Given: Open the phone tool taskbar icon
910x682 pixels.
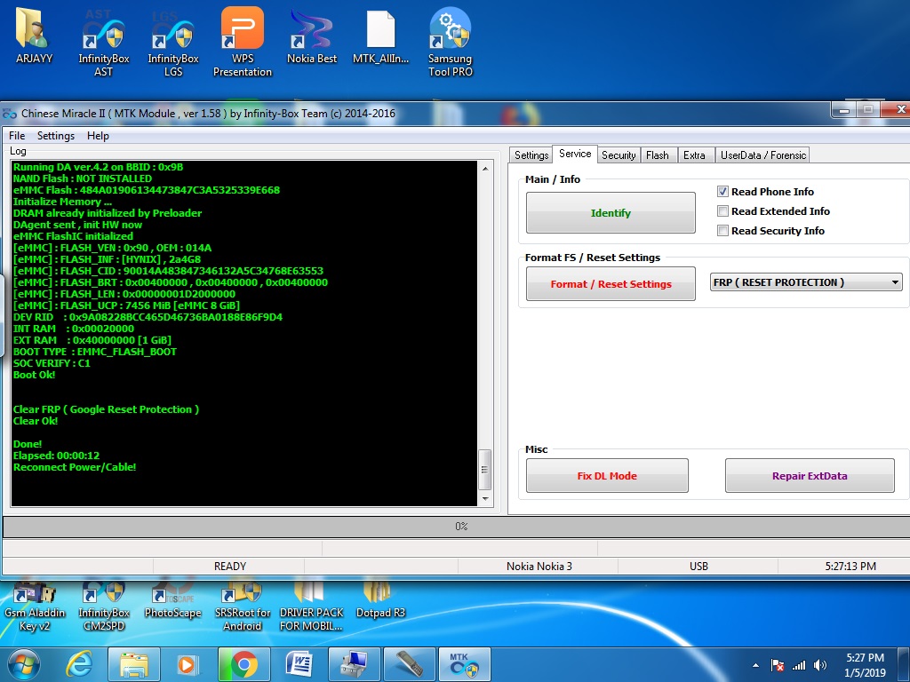Looking at the screenshot, I should [409, 664].
